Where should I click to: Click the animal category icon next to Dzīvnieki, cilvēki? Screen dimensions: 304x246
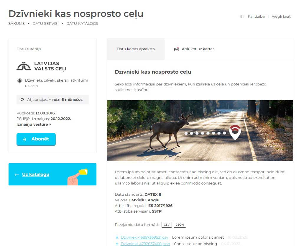tap(19, 80)
